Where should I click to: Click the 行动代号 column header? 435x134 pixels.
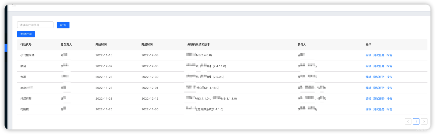[x=26, y=44]
